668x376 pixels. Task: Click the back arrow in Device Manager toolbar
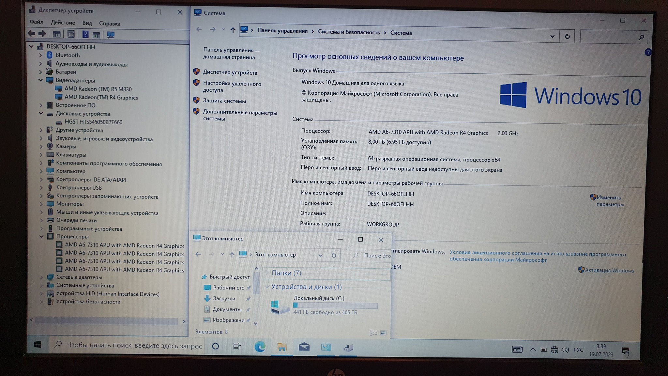pyautogui.click(x=32, y=33)
